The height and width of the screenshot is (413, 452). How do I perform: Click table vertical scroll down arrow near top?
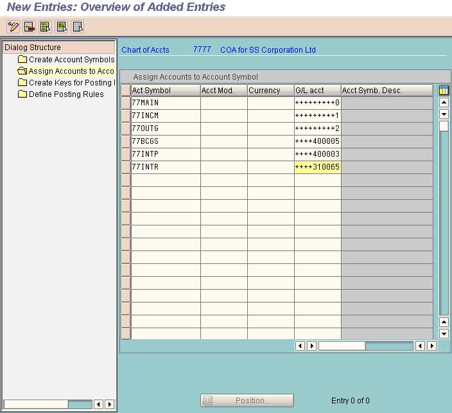(444, 114)
